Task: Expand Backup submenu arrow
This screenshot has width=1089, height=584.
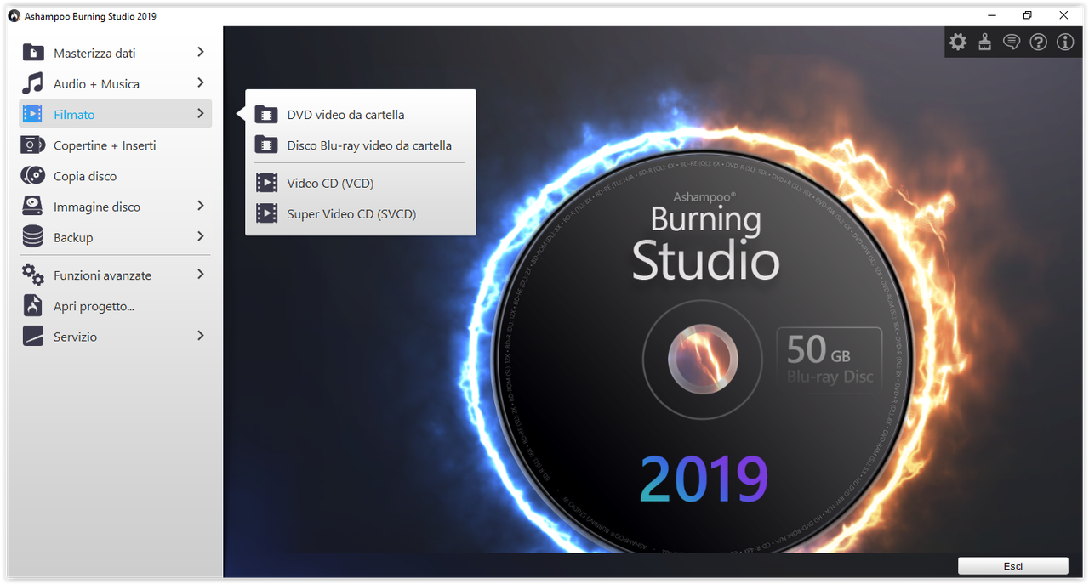Action: click(x=201, y=236)
